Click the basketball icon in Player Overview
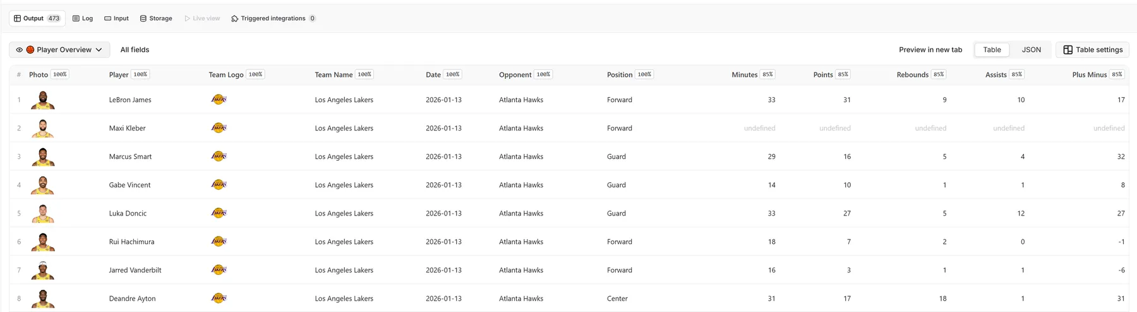The height and width of the screenshot is (312, 1137). (30, 50)
